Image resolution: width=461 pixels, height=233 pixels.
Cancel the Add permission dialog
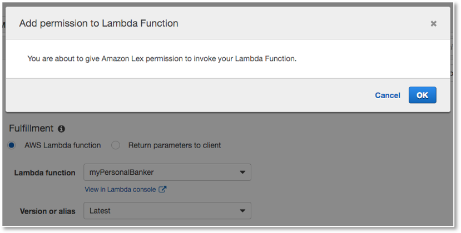pos(388,95)
